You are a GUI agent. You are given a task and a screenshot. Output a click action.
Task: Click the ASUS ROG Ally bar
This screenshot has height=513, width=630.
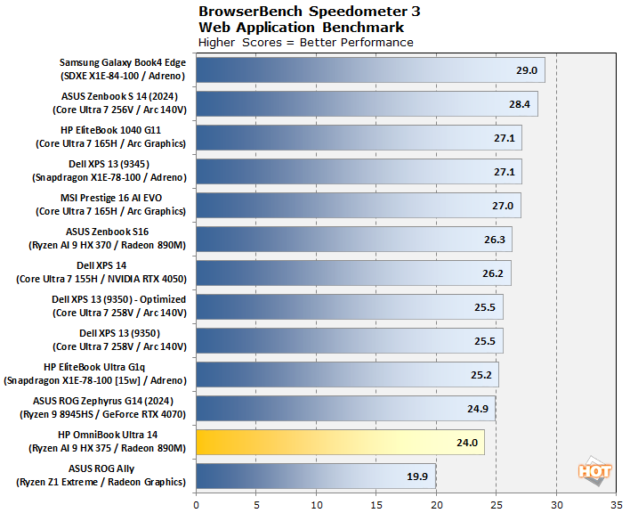click(x=316, y=476)
